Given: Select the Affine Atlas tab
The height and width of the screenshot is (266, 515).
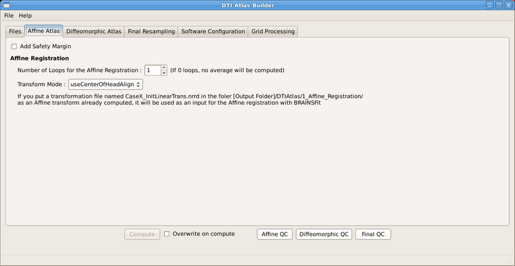Looking at the screenshot, I should tap(44, 31).
